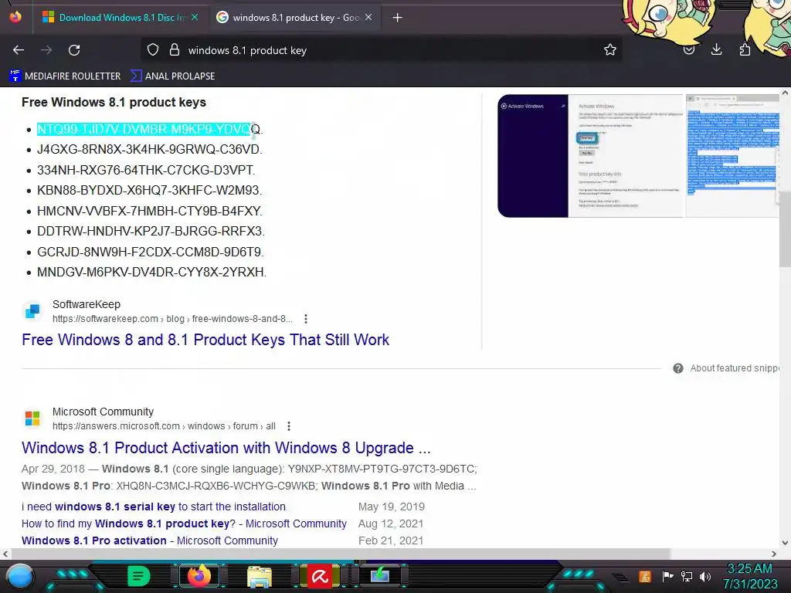Open the installer download taskbar icon
This screenshot has width=791, height=593.
(380, 575)
